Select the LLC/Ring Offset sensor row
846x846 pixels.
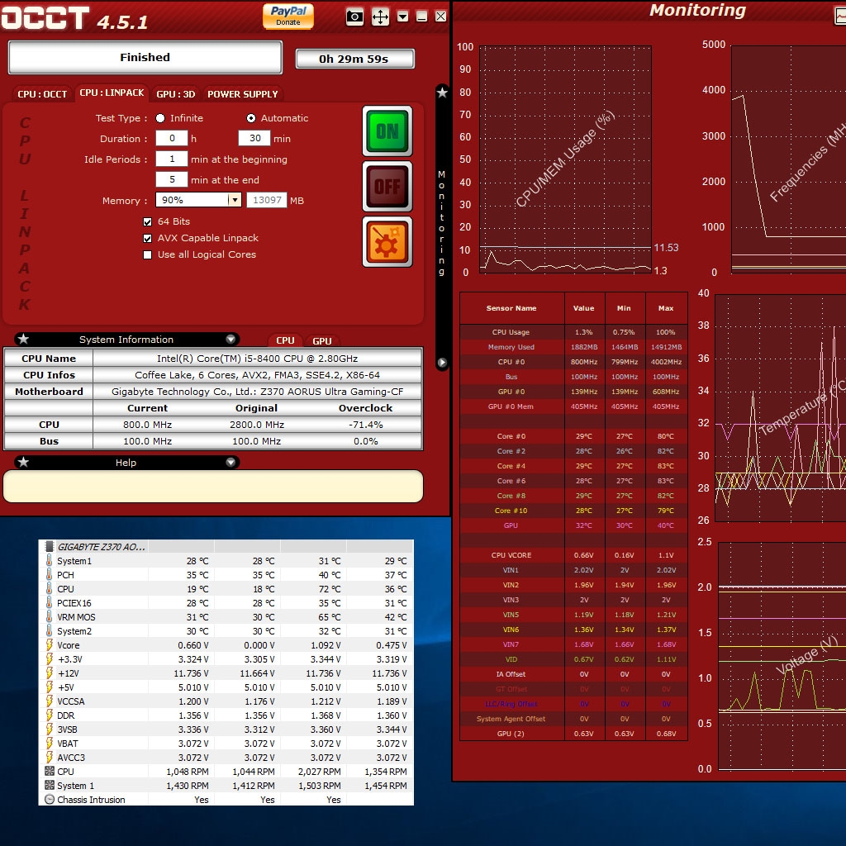point(573,704)
